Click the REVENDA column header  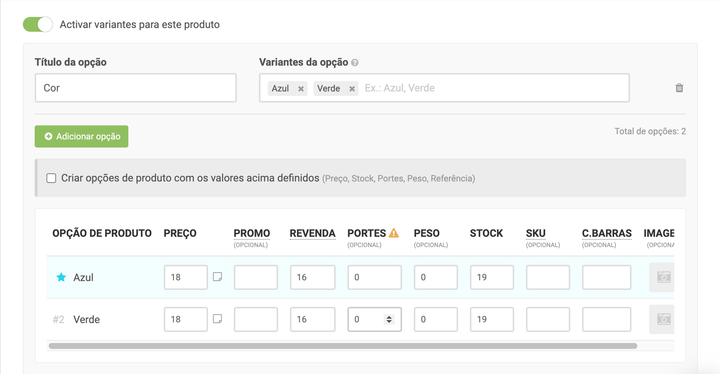point(312,233)
